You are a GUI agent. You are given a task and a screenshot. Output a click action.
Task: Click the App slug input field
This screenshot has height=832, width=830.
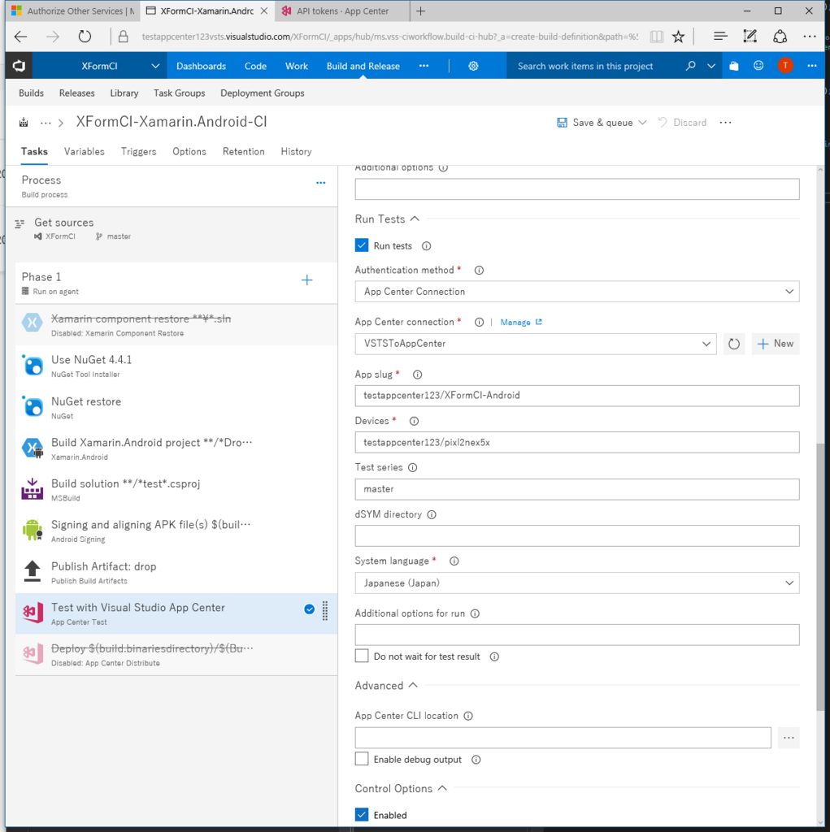point(576,396)
